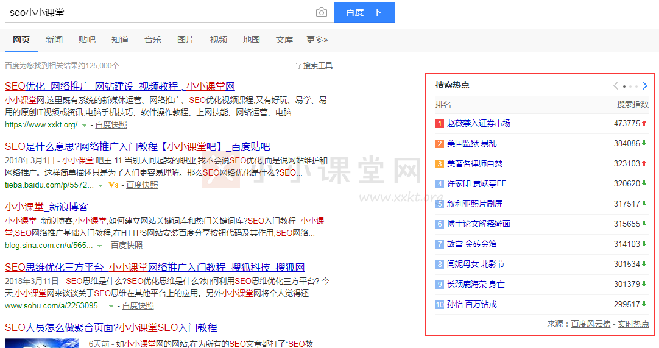Expand dropdown arrow next to blog.sina.com.cn URL

[100, 246]
